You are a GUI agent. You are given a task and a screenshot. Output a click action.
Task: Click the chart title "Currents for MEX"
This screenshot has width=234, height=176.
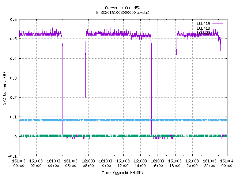pyautogui.click(x=122, y=8)
